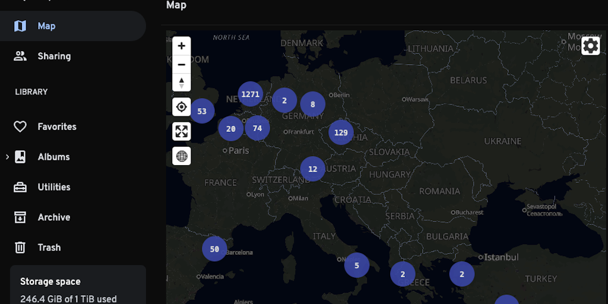Open the Map page in sidebar
This screenshot has height=304, width=608.
coord(73,26)
